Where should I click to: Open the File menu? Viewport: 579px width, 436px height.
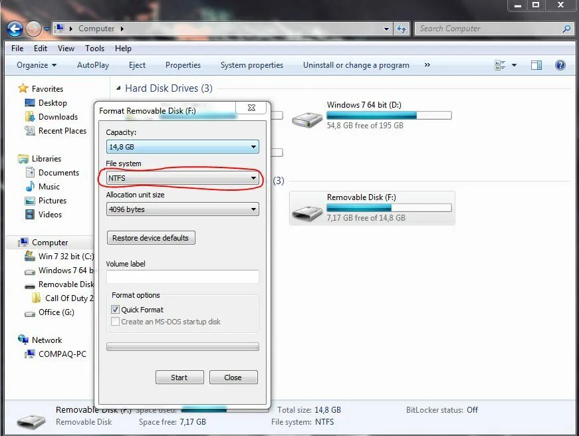coord(17,49)
